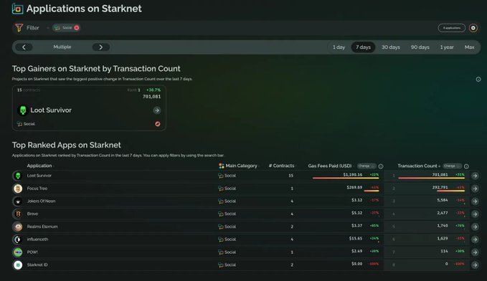The height and width of the screenshot is (281, 487).
Task: Sort by # Contracts column header
Action: tap(281, 166)
